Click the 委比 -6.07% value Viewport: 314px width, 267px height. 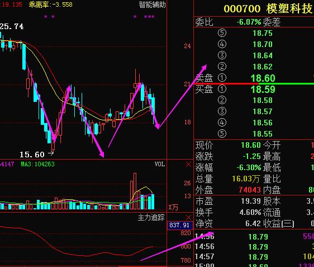pos(249,22)
